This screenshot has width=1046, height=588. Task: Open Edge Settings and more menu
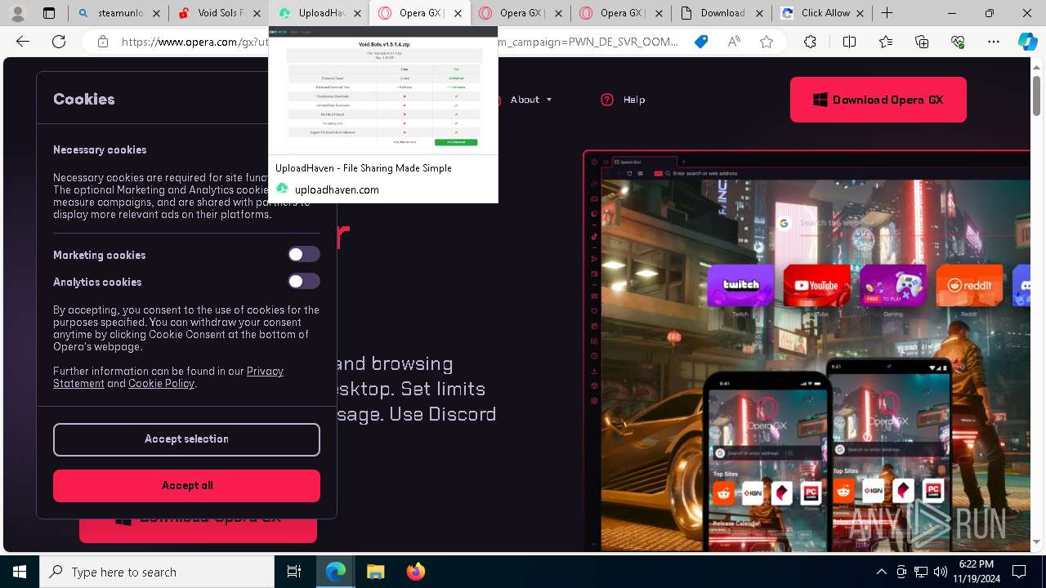tap(994, 42)
